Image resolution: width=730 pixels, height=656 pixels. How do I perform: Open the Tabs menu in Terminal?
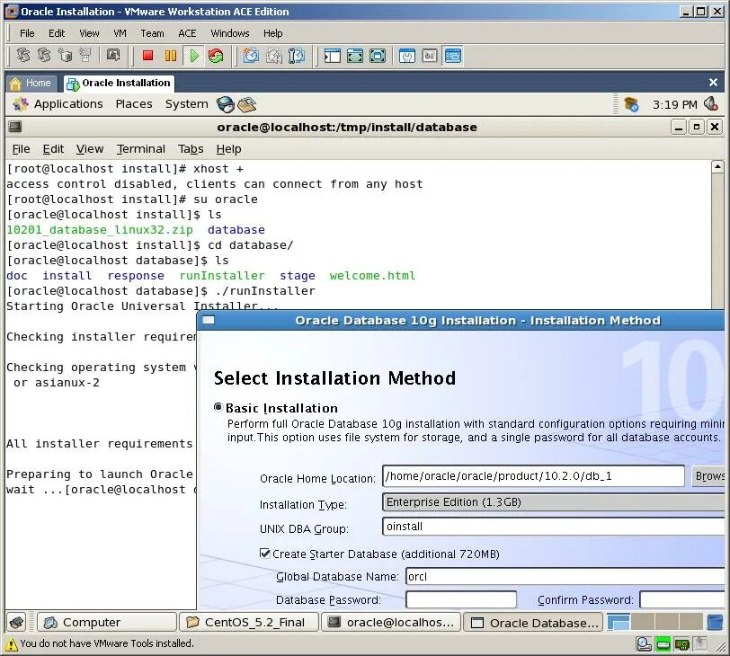coord(190,148)
